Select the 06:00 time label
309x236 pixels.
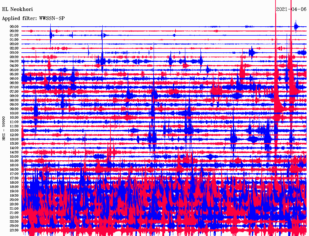[x=14, y=79]
